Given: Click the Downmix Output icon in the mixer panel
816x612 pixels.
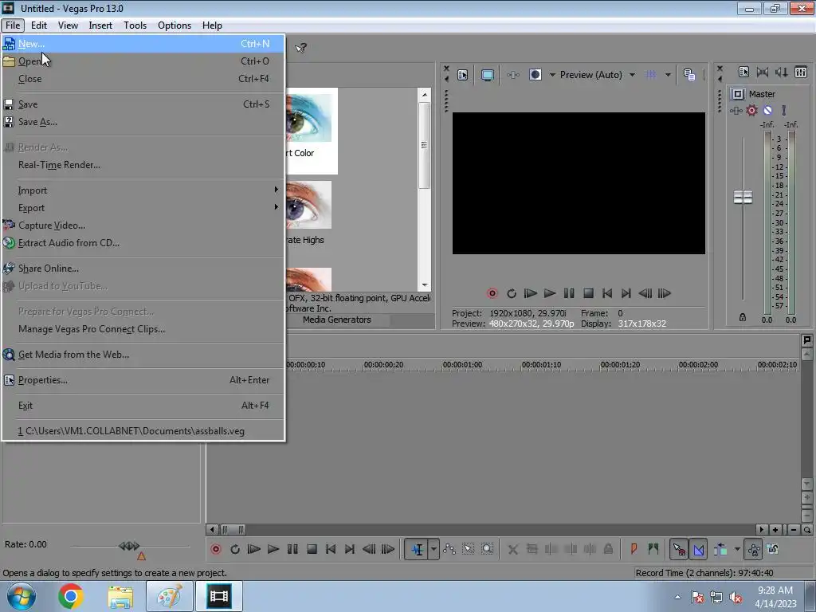Looking at the screenshot, I should [763, 73].
